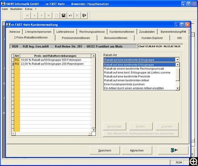Choose 'Ein Artikel durch einen anderen Artikel ersetzten'
This screenshot has height=166, width=198.
point(139,88)
